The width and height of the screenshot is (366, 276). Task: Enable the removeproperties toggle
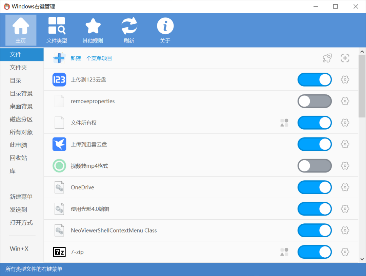[314, 101]
